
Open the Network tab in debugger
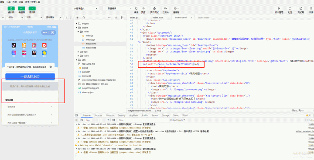point(110,115)
